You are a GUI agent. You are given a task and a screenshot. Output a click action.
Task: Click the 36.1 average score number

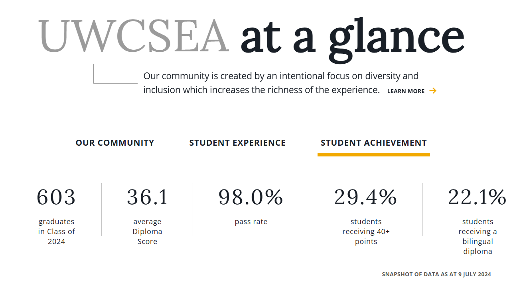(x=148, y=197)
